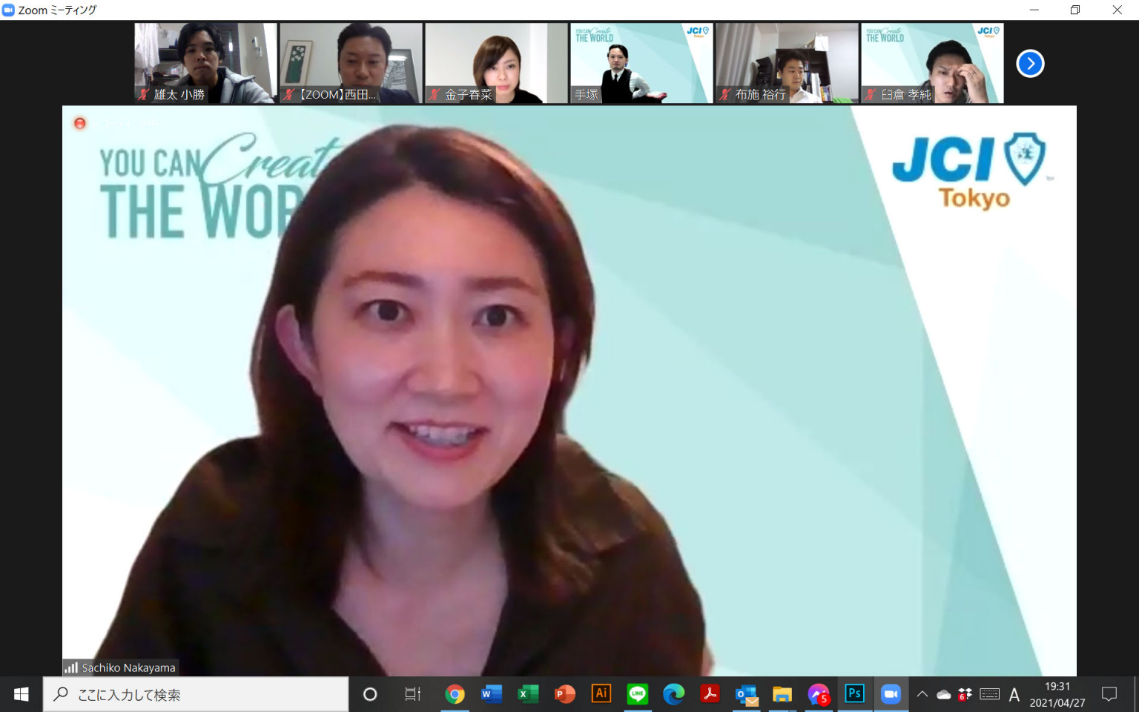This screenshot has width=1139, height=712.
Task: Open the notification action center
Action: click(x=1109, y=694)
